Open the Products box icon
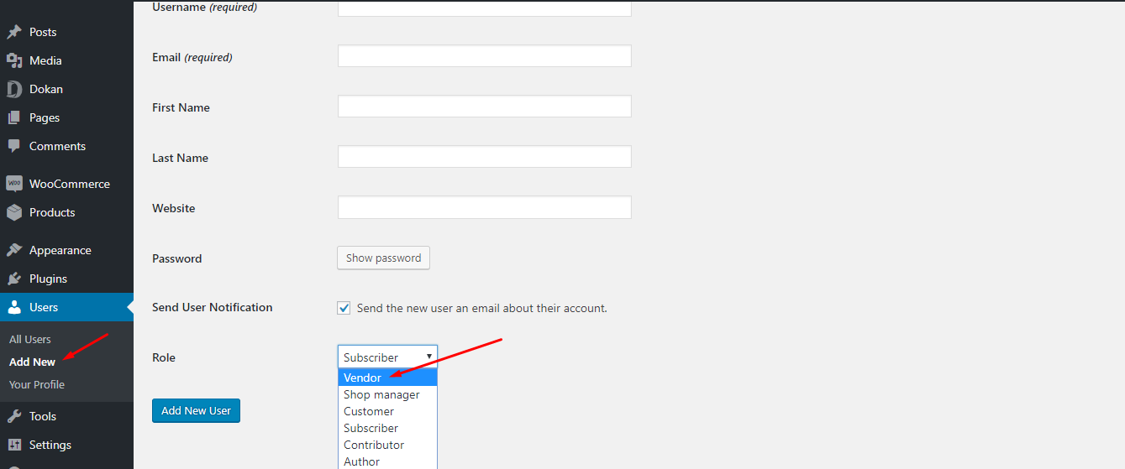Viewport: 1125px width, 469px height. pyautogui.click(x=14, y=212)
